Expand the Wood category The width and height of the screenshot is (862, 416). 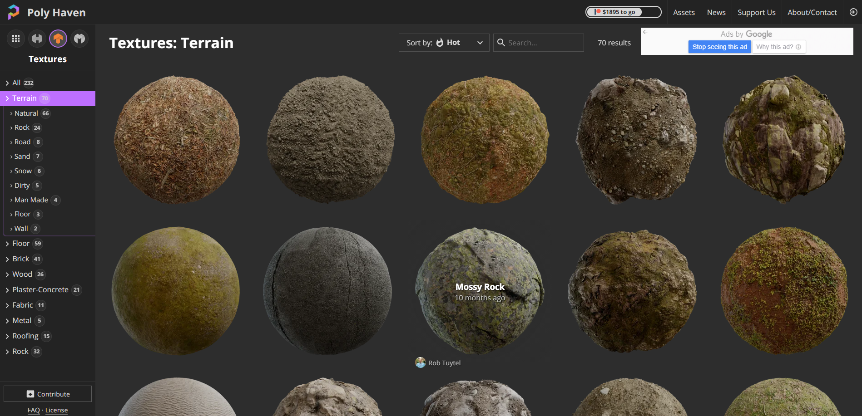coord(48,274)
